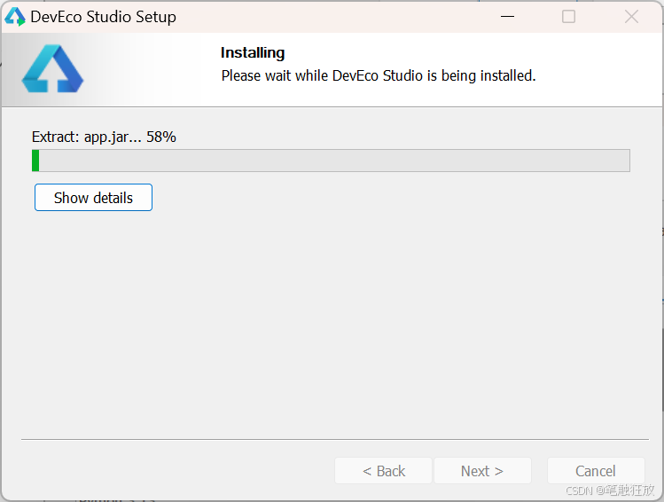The image size is (664, 502).
Task: Click the 'DevEco Studio Setup' window title text
Action: (104, 17)
